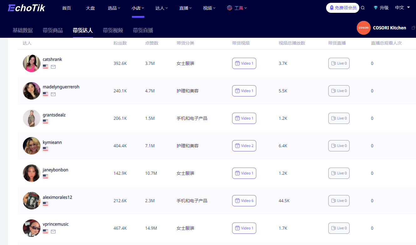
Task: Open the search magnifier icon
Action: coord(363,8)
